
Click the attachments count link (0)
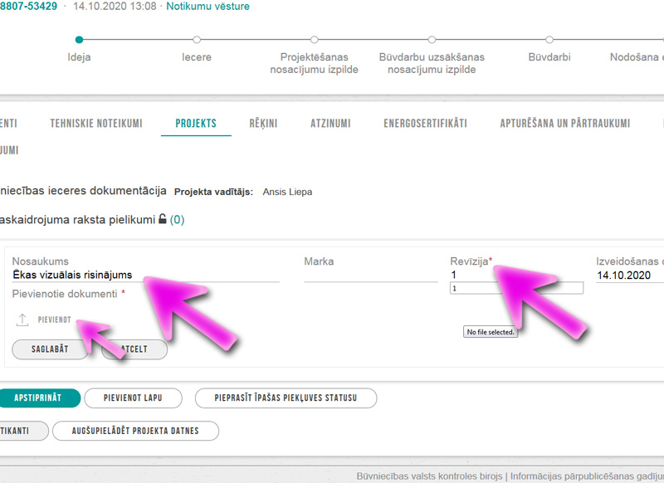[178, 220]
